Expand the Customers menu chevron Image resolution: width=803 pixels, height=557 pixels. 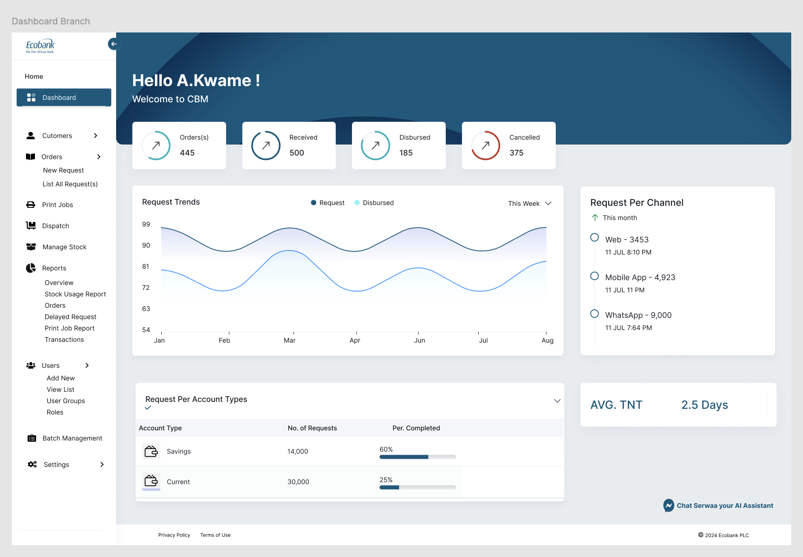96,136
